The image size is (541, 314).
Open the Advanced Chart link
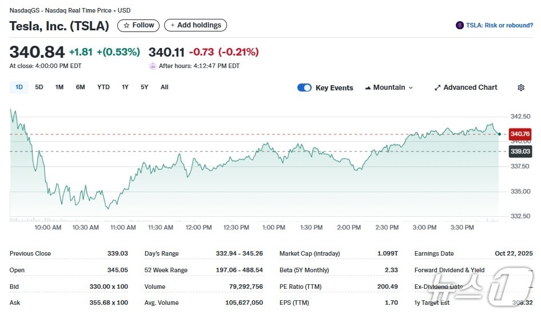(x=470, y=88)
